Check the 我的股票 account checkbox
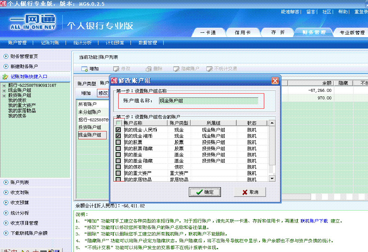This screenshot has width=368, height=252. click(119, 142)
